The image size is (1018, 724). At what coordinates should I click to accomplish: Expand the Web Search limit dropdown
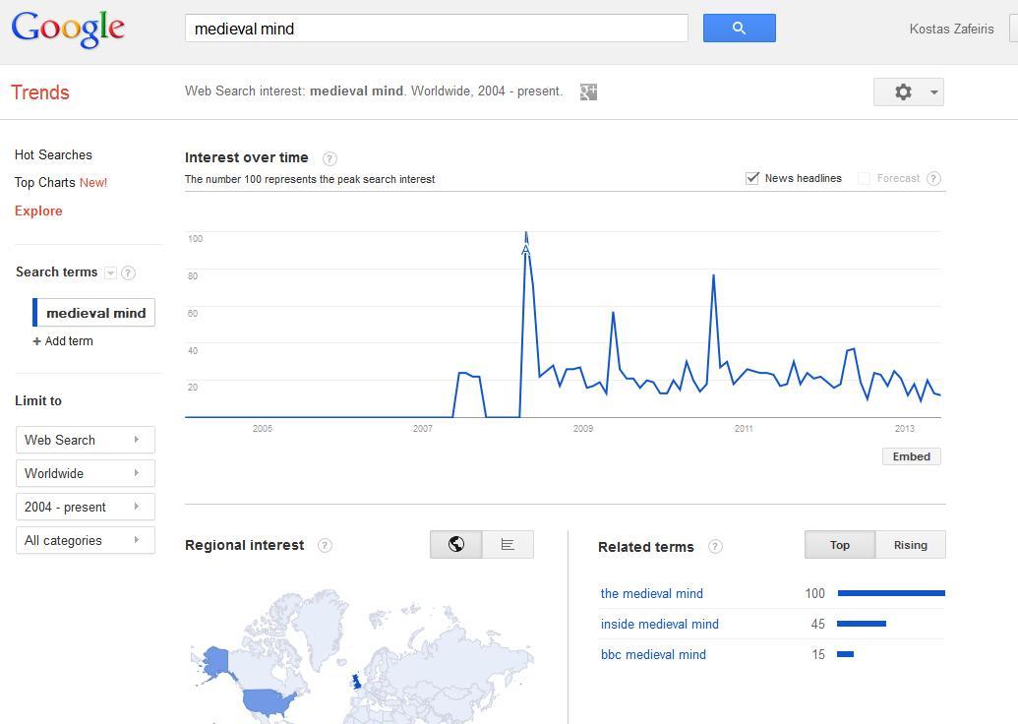point(85,440)
